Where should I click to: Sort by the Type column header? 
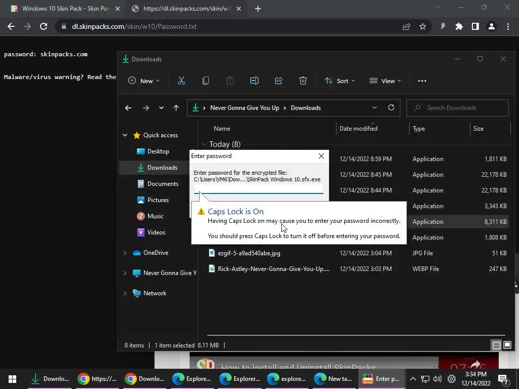pos(419,129)
